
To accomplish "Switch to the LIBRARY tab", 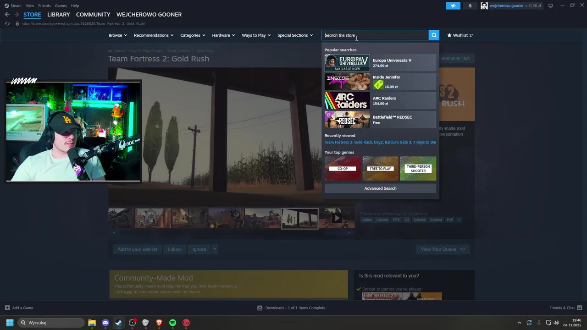I will click(x=59, y=15).
